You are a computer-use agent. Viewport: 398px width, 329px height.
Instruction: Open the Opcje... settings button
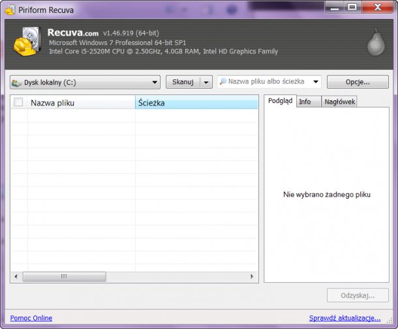[358, 82]
